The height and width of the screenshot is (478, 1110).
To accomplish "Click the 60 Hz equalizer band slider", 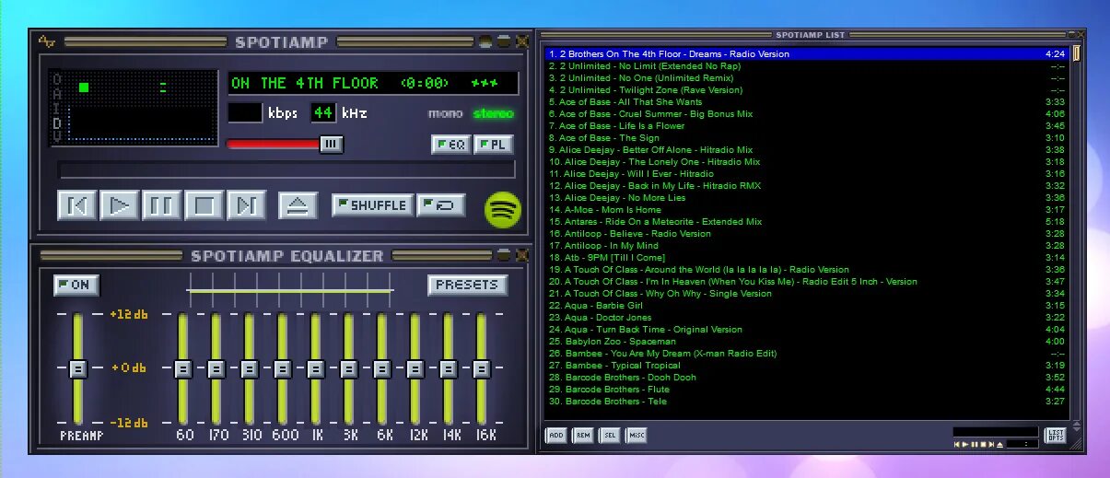I will 183,368.
